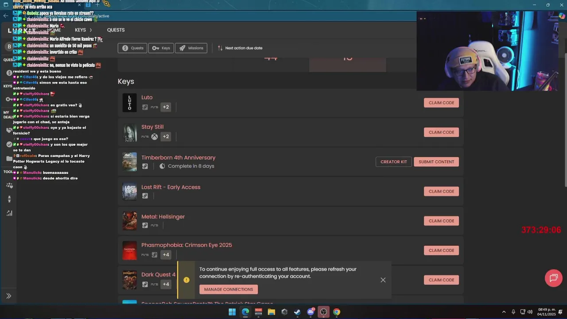Switch to Microsoft Edge in taskbar

pos(245,312)
